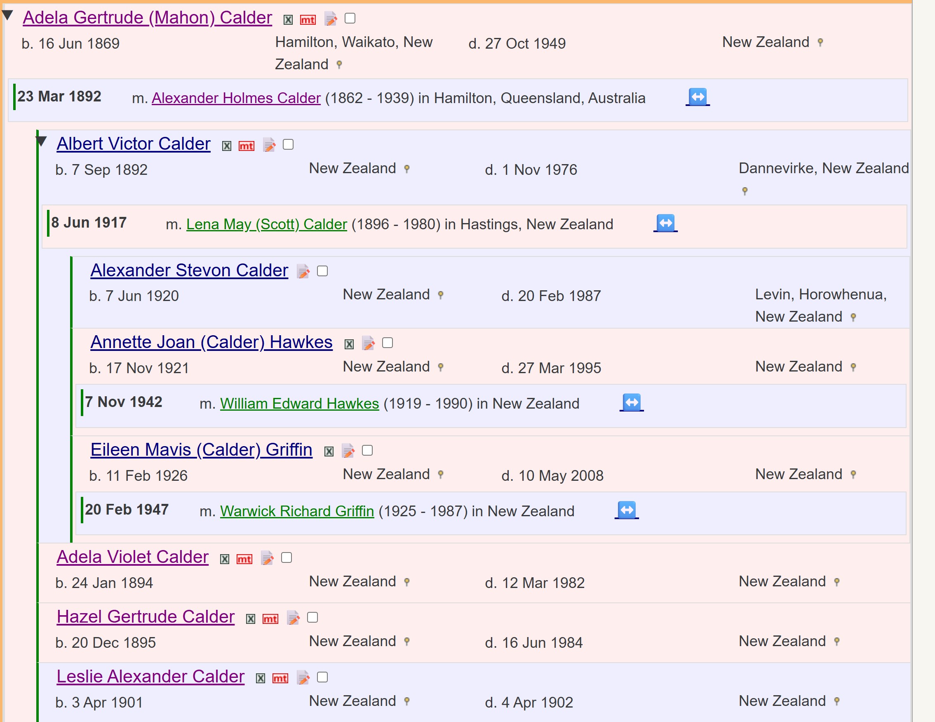
Task: Click map pin for Albert Victor Calder's birth place
Action: [x=407, y=169]
